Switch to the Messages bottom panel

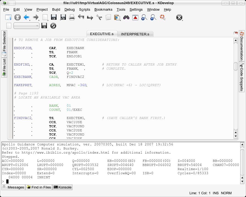point(13,187)
